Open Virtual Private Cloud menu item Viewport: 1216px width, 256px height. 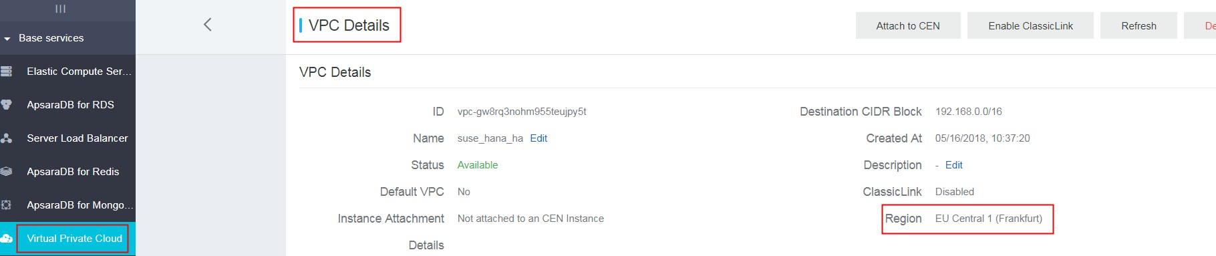pyautogui.click(x=74, y=239)
